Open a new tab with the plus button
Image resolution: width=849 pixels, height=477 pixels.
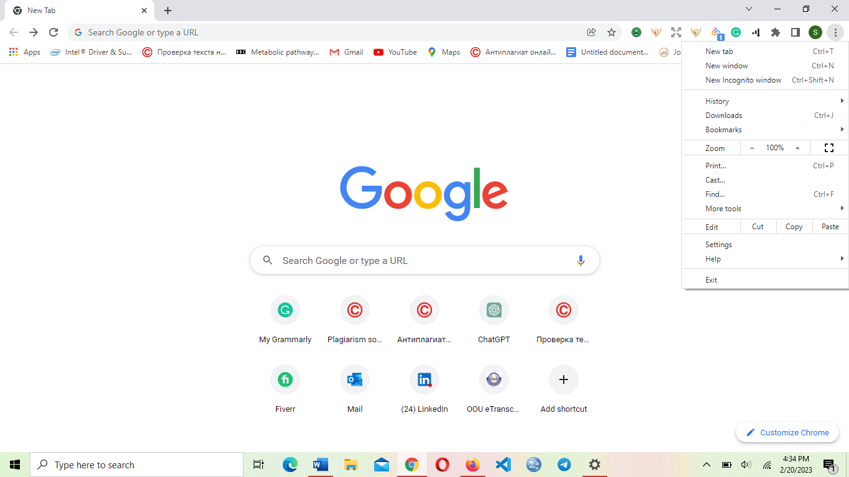coord(168,11)
